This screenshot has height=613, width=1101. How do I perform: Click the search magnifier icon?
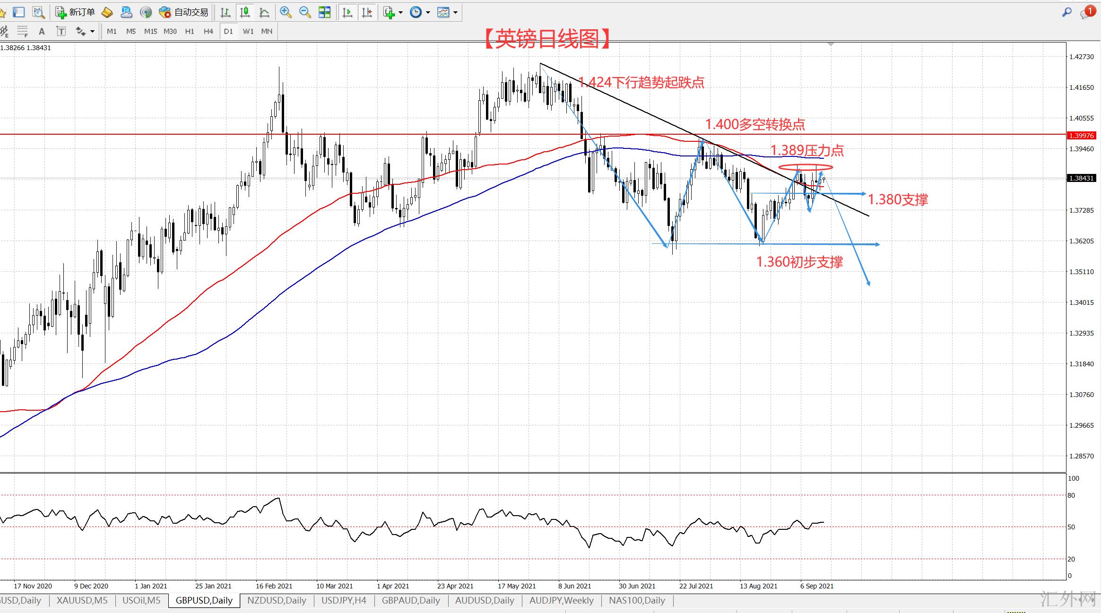(x=1066, y=12)
